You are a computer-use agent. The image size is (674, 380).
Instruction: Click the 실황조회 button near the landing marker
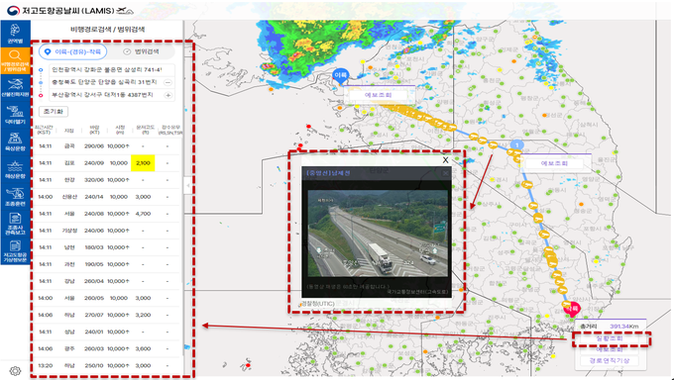pyautogui.click(x=610, y=338)
